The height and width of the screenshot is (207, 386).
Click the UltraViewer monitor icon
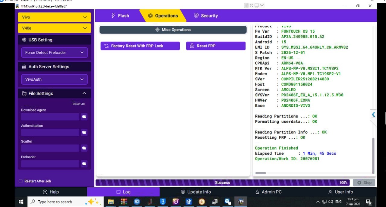[x=257, y=5]
